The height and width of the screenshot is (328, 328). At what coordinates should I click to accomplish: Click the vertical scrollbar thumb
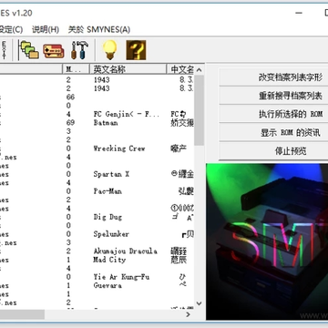[x=199, y=110]
